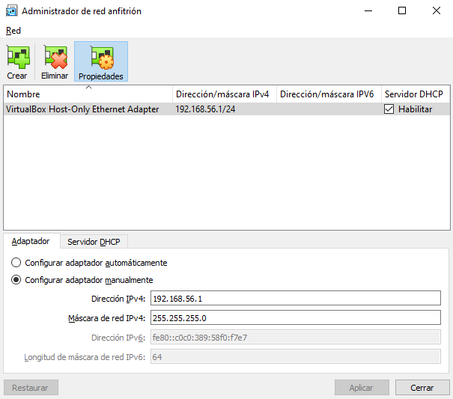Click the Dirección IPv4 input field
Viewport: 453px width, 399px height.
(295, 298)
